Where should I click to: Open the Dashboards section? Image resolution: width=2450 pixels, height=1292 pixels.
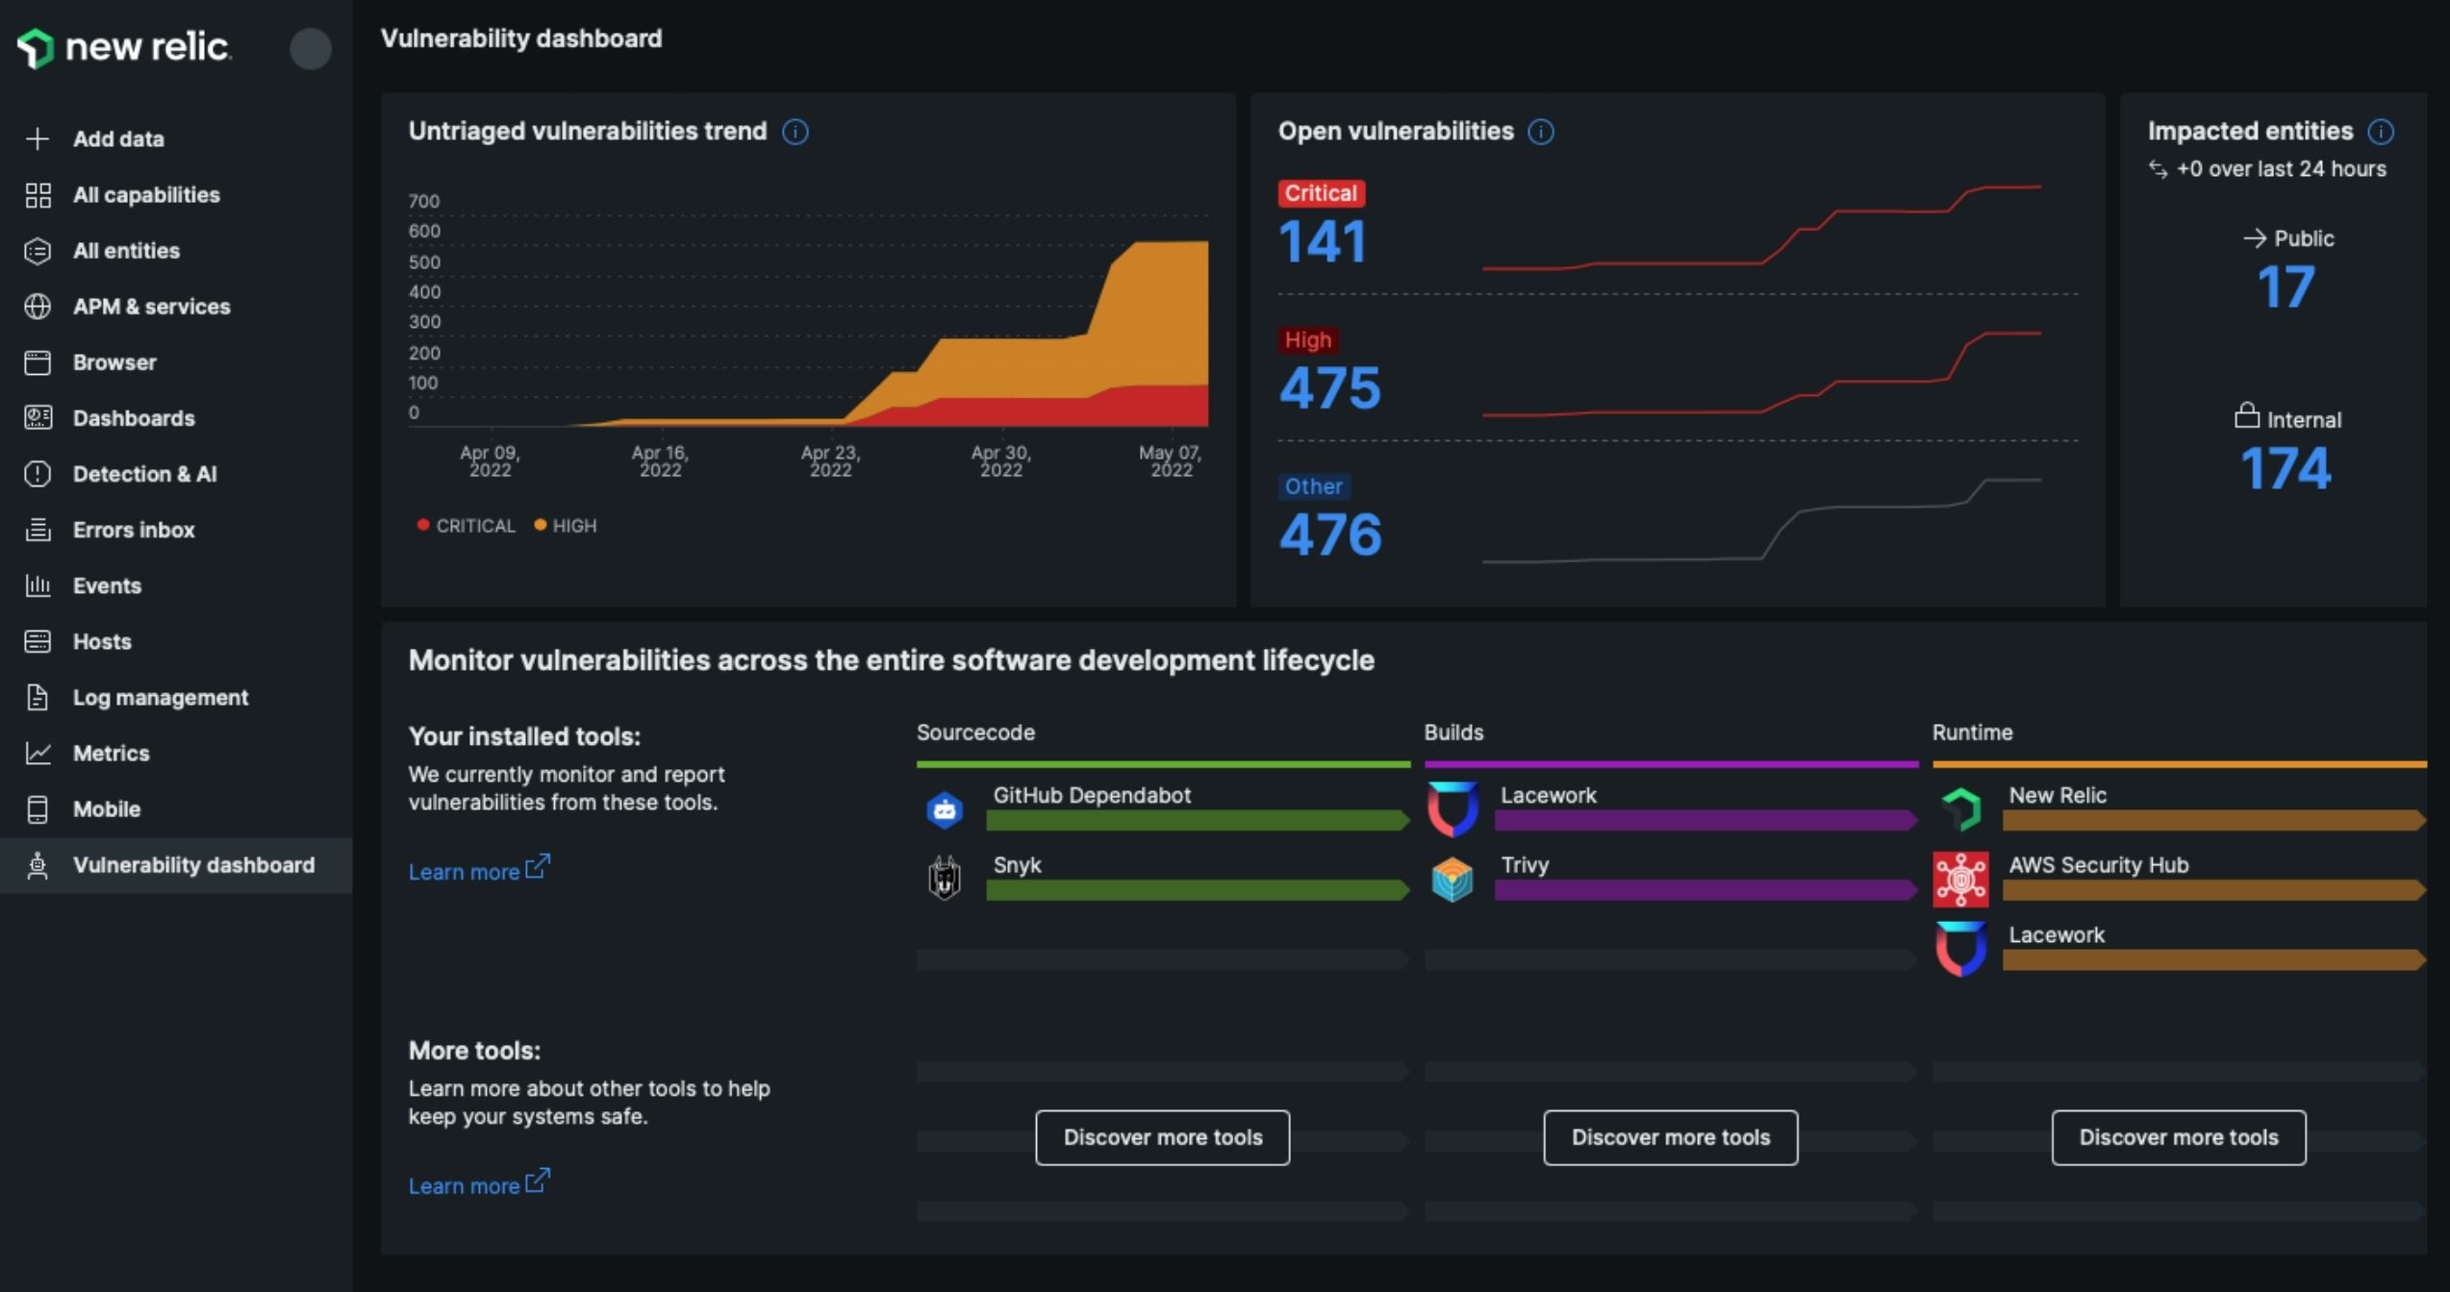[x=134, y=417]
